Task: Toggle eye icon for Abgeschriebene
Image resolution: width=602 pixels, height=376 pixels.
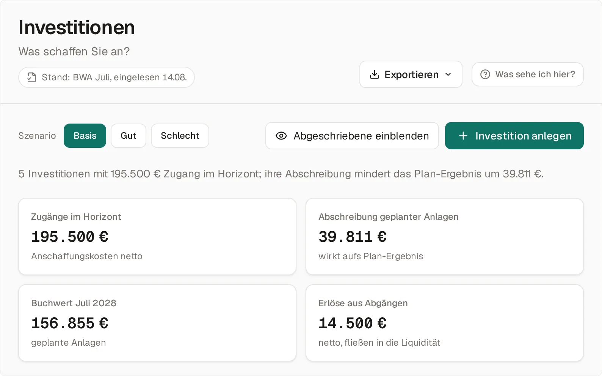Action: [x=281, y=136]
